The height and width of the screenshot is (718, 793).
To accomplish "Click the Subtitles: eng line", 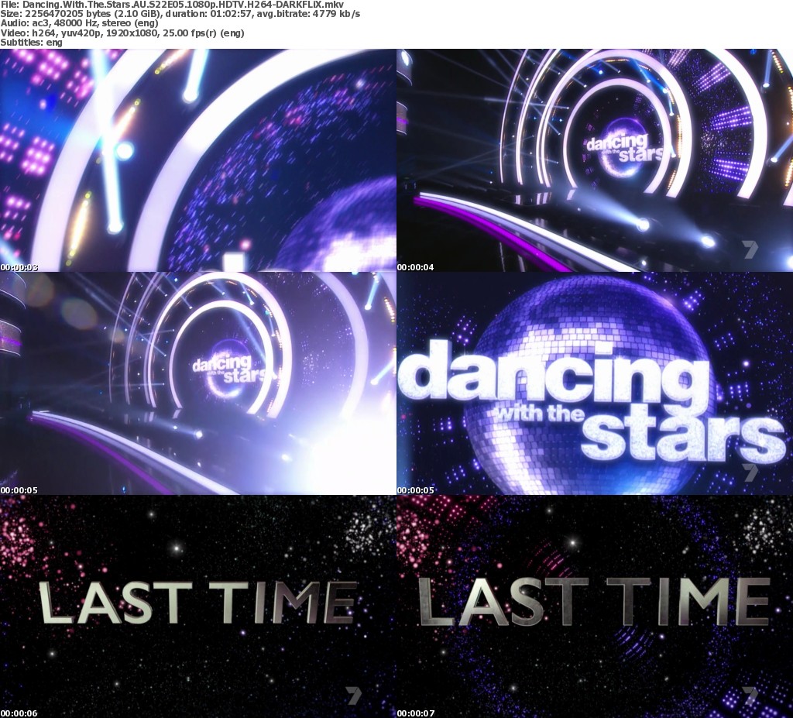I will click(31, 43).
